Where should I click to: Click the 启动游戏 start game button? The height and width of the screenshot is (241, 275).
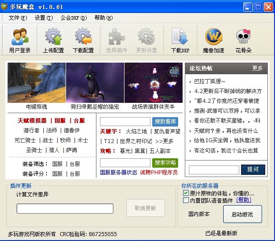pos(242,214)
